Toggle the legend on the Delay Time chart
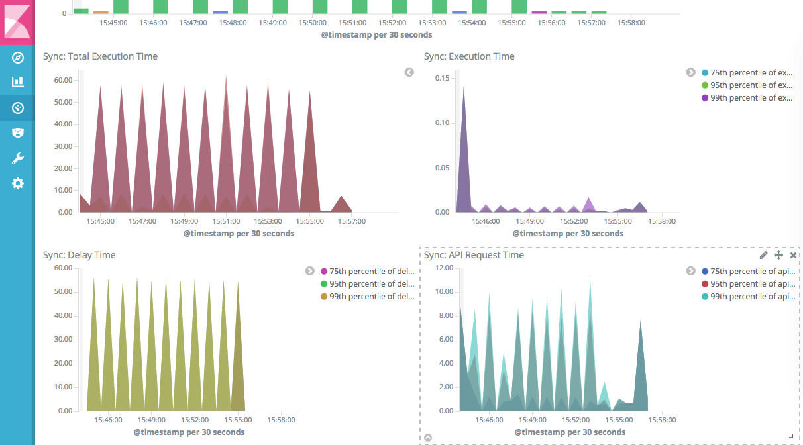 (x=309, y=271)
